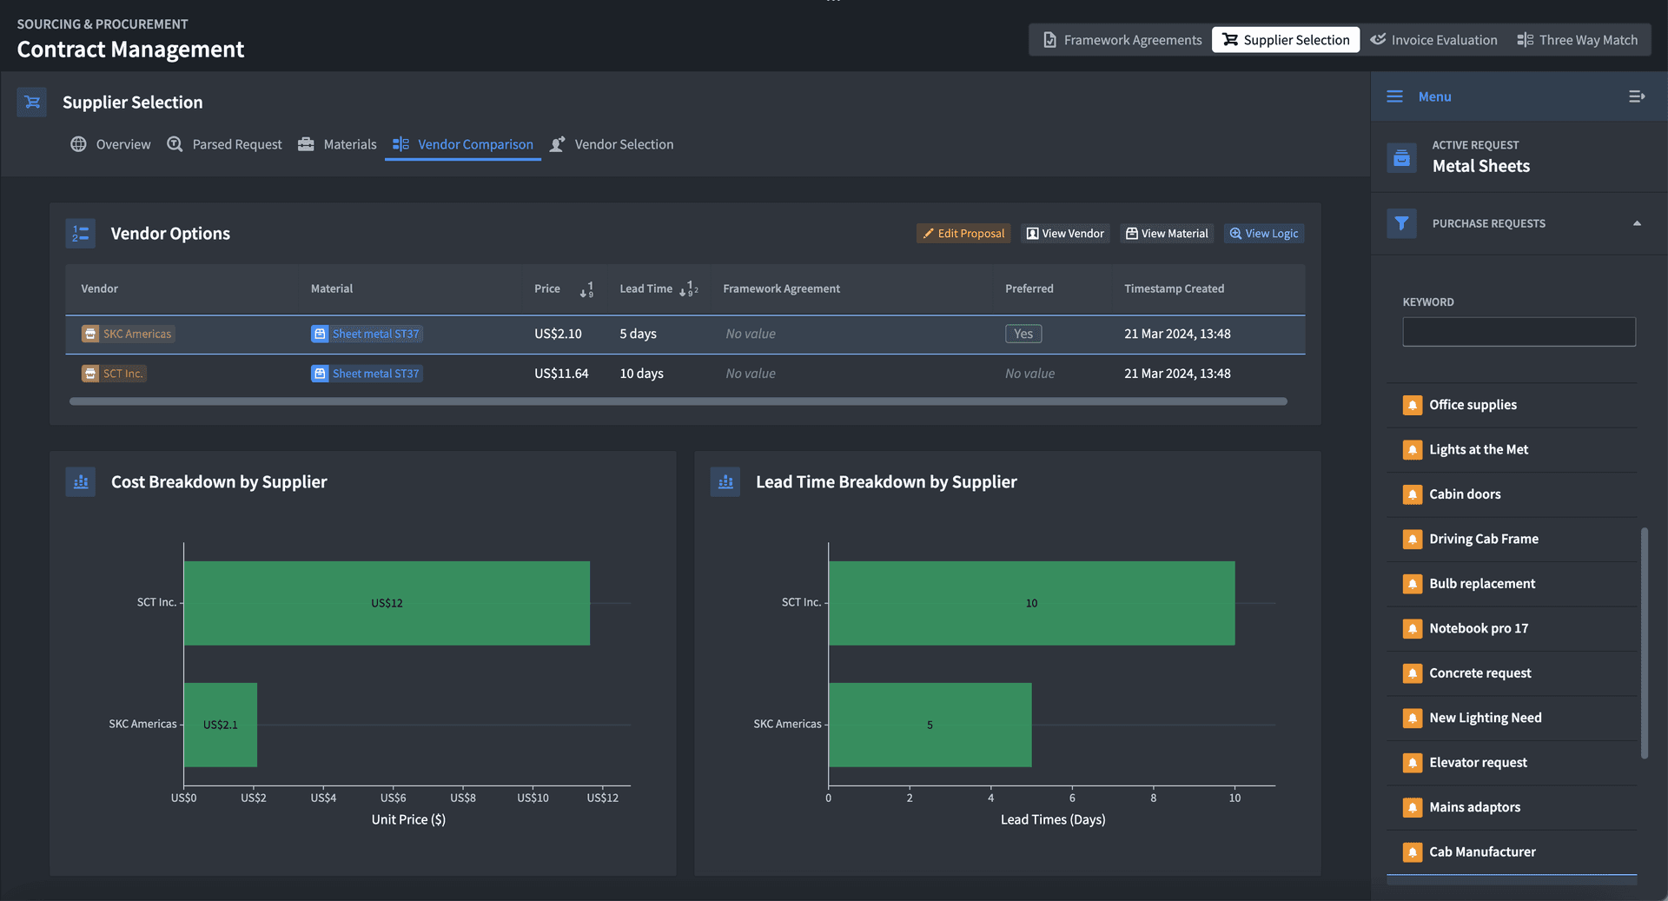This screenshot has height=901, width=1668.
Task: Sort the table by Price column
Action: (587, 289)
